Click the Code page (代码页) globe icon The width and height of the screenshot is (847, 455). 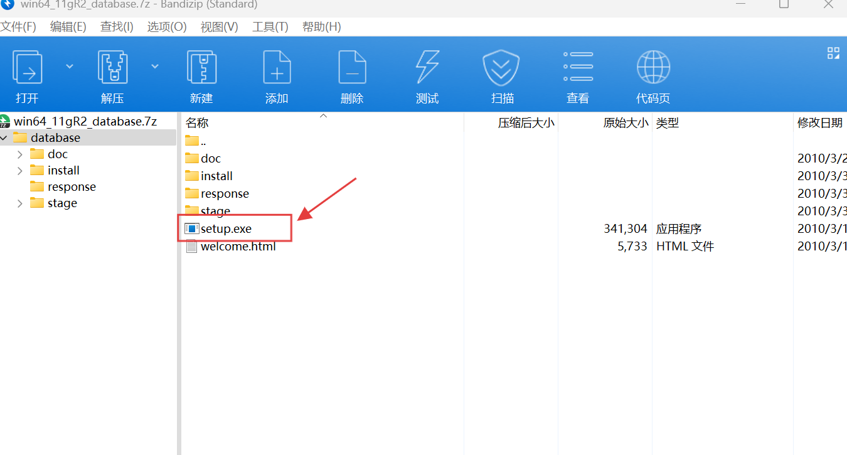(653, 68)
